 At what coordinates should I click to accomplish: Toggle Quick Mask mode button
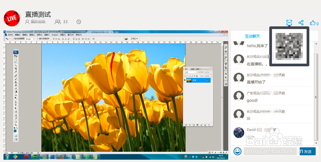16,136
